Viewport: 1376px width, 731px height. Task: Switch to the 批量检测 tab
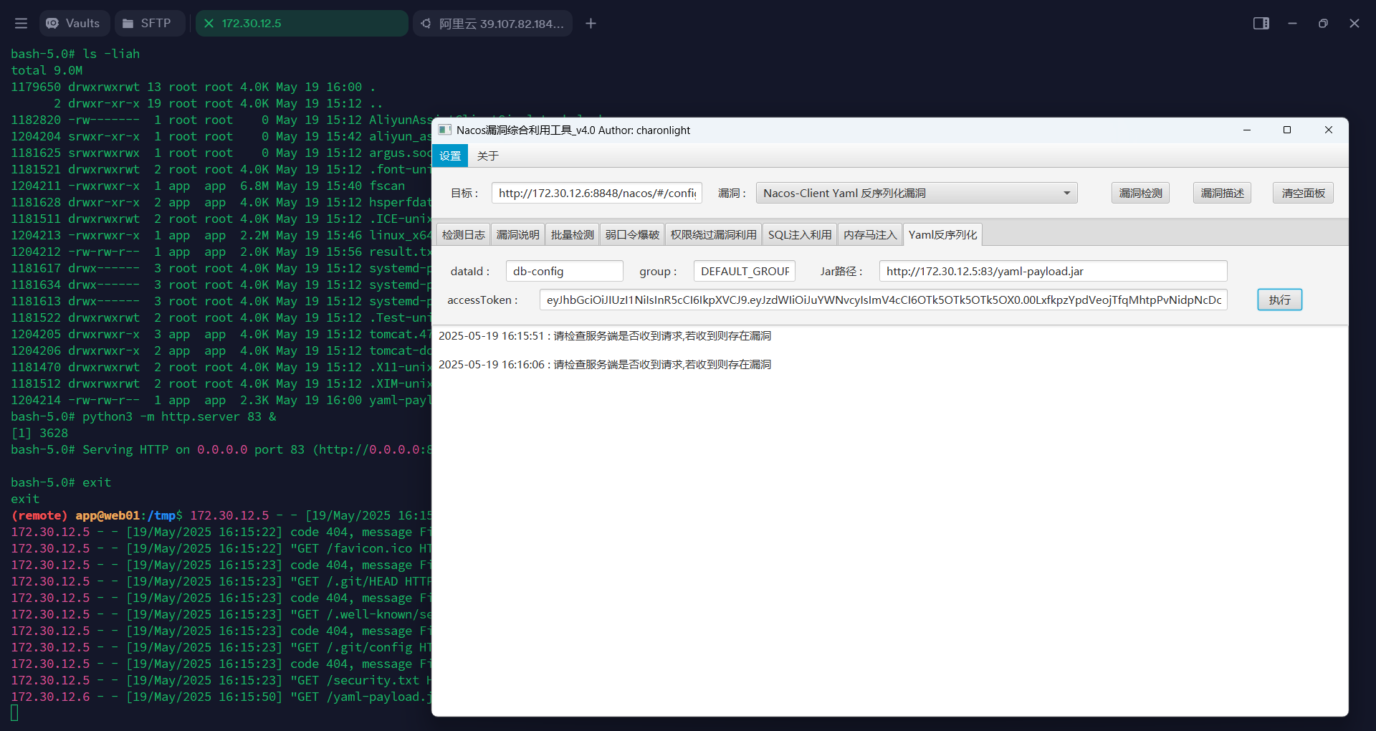pyautogui.click(x=573, y=234)
